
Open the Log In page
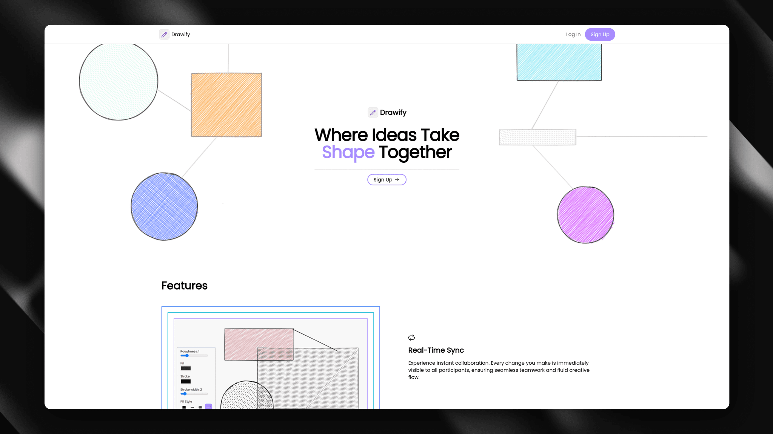[x=573, y=34]
